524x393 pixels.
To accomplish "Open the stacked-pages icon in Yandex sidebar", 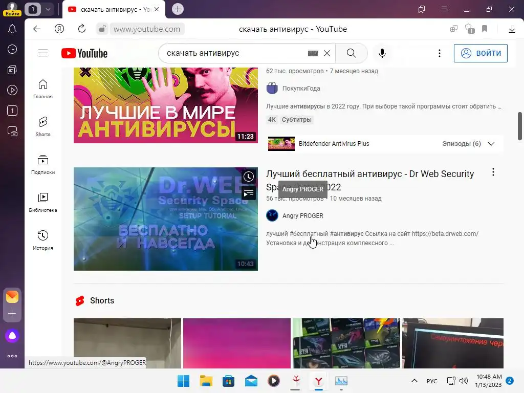I will (12, 70).
